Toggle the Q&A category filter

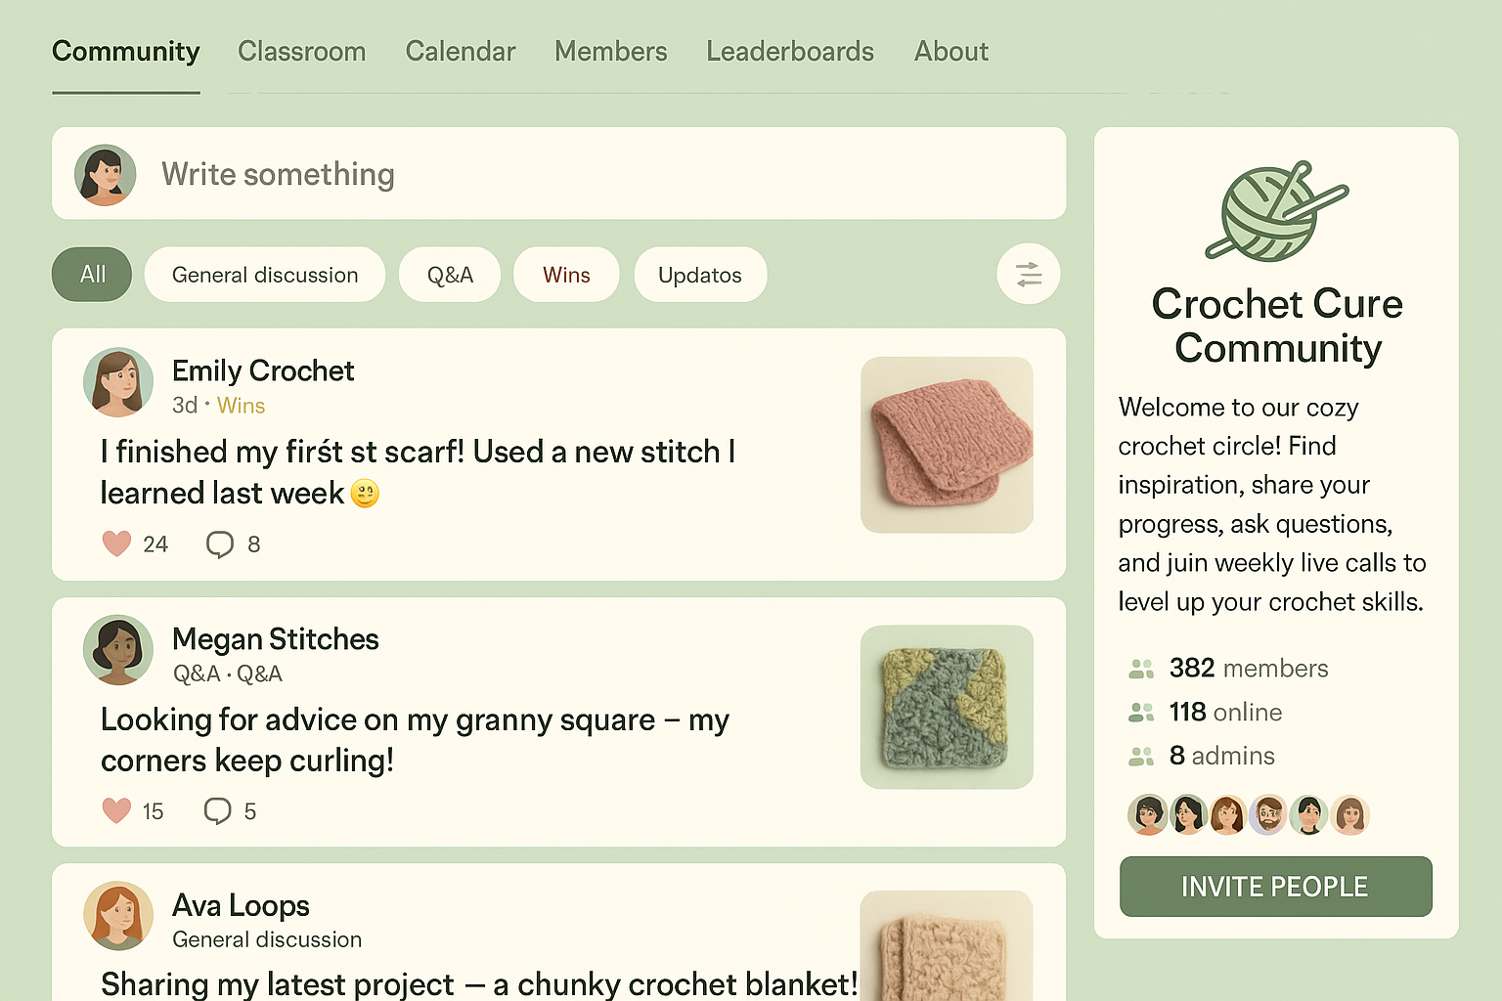450,275
